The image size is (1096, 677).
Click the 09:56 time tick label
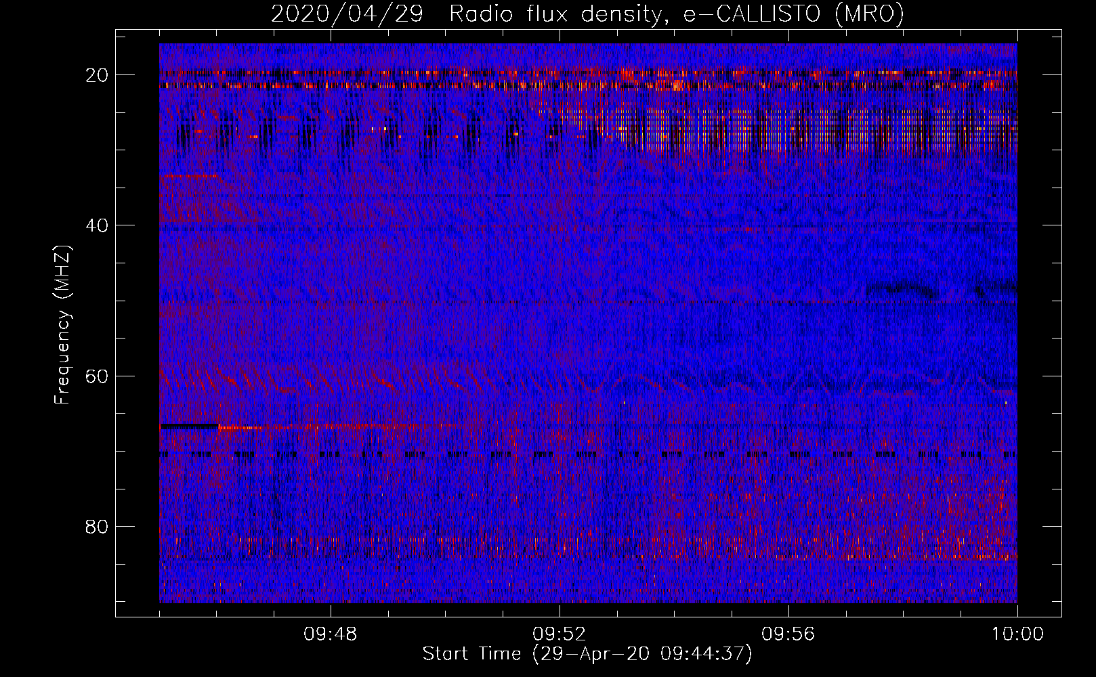click(788, 634)
